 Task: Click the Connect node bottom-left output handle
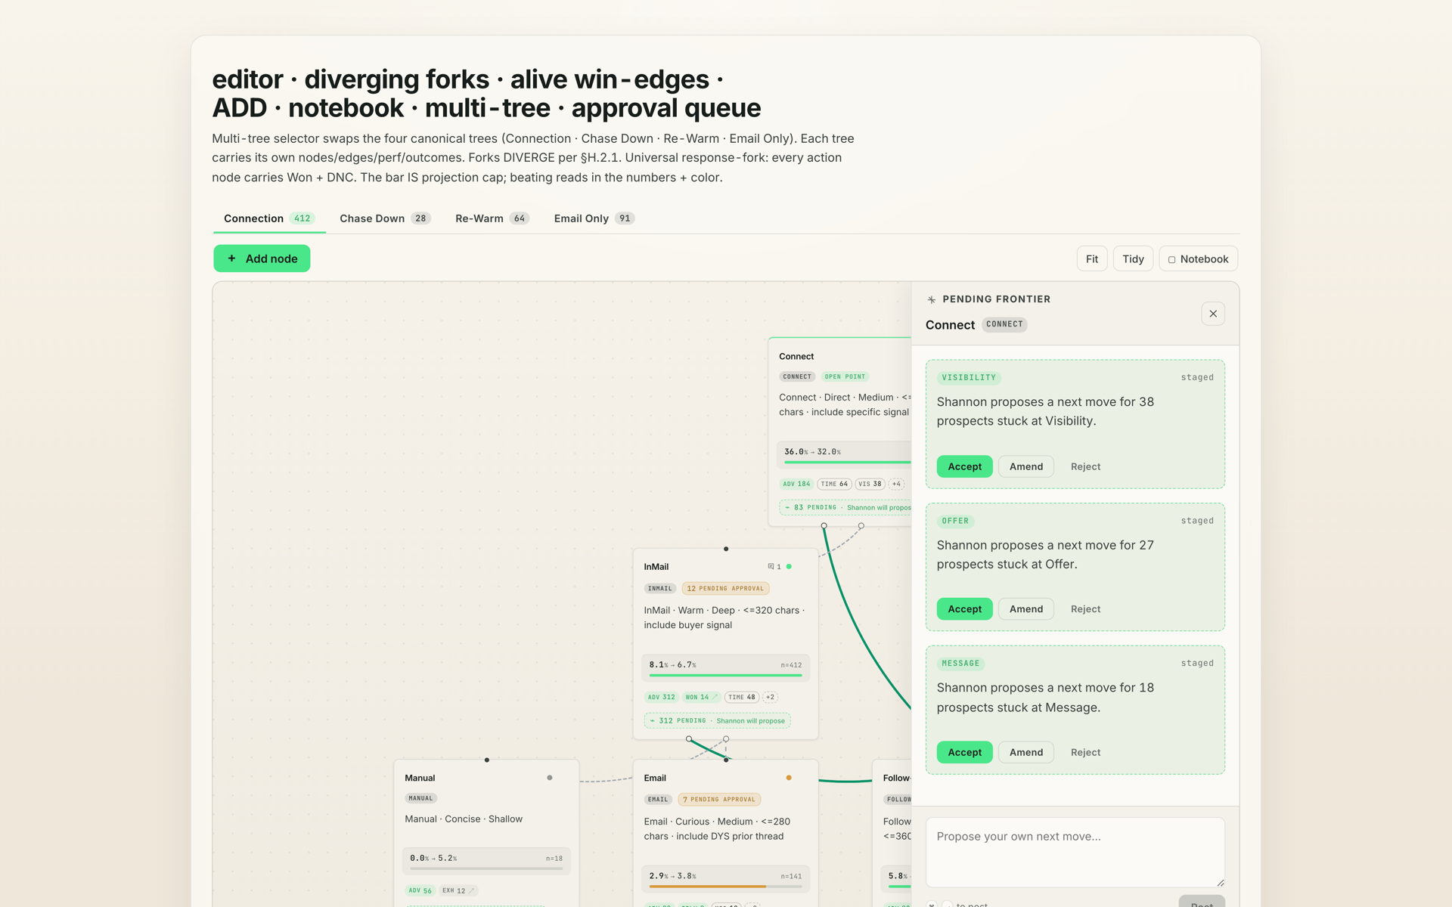point(824,525)
